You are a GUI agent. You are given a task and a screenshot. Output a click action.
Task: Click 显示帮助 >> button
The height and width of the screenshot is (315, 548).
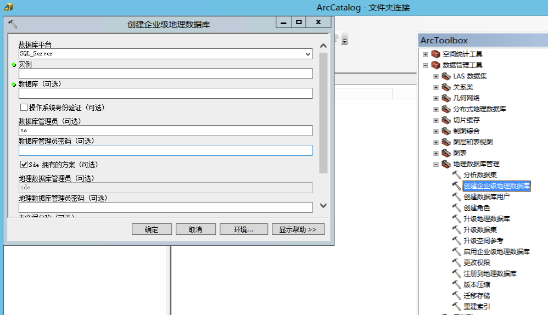298,229
